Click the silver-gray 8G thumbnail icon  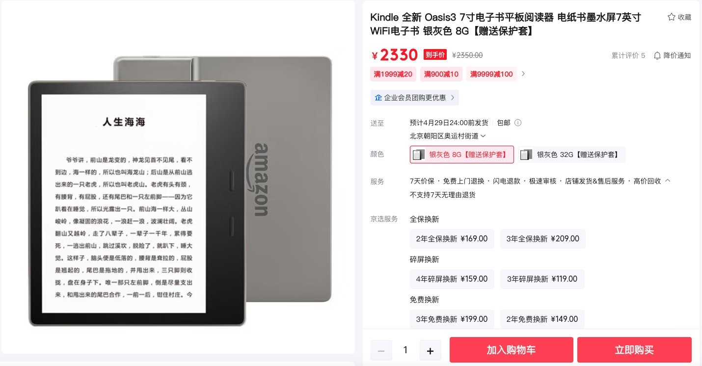coord(419,155)
